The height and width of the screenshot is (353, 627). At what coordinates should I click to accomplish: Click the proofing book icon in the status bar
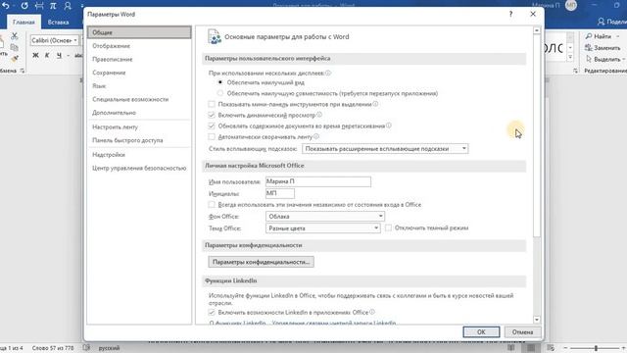click(x=86, y=347)
